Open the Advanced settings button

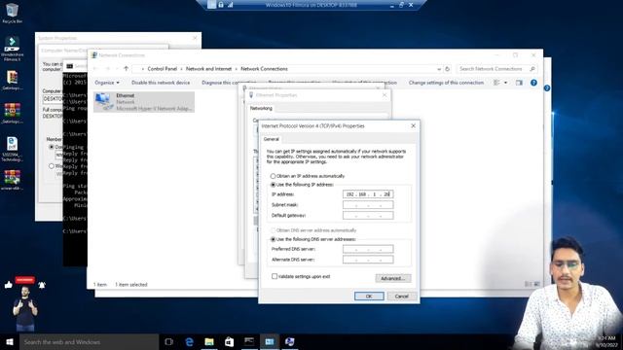pos(393,278)
